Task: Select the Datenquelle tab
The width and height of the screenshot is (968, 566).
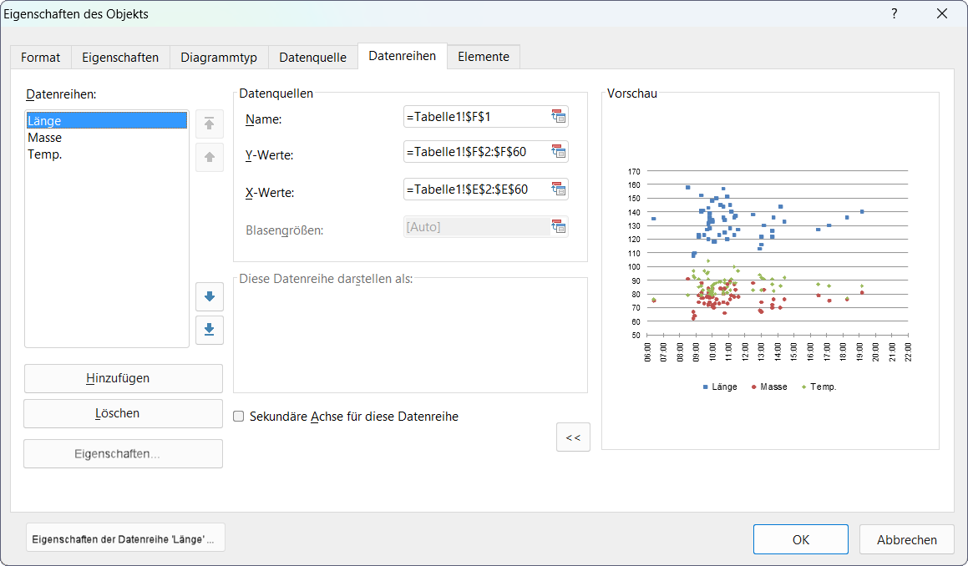Action: click(312, 58)
